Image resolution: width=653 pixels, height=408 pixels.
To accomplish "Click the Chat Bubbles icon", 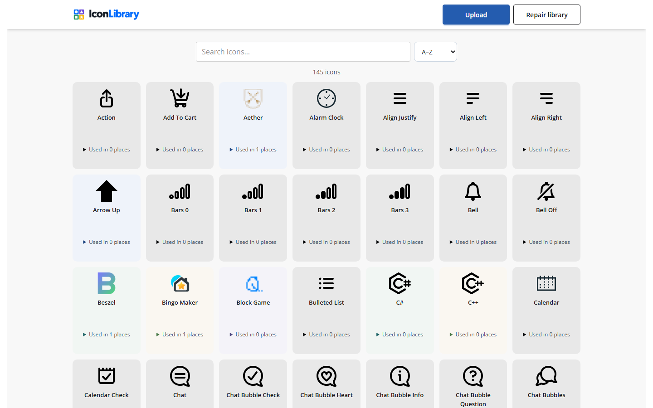I will tap(546, 376).
